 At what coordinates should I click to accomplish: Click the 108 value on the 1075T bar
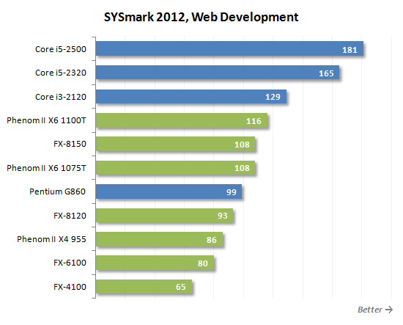(242, 168)
